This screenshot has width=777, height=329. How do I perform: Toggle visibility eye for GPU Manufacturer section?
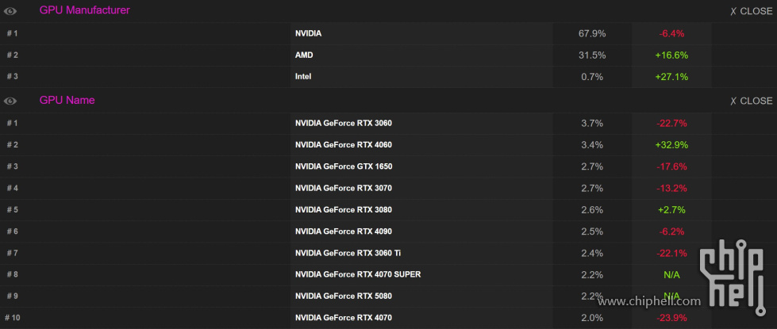10,11
